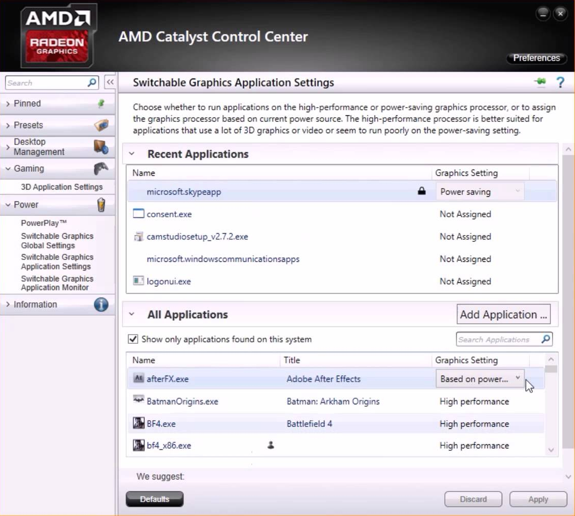Open help via the question mark icon
575x516 pixels.
click(560, 82)
